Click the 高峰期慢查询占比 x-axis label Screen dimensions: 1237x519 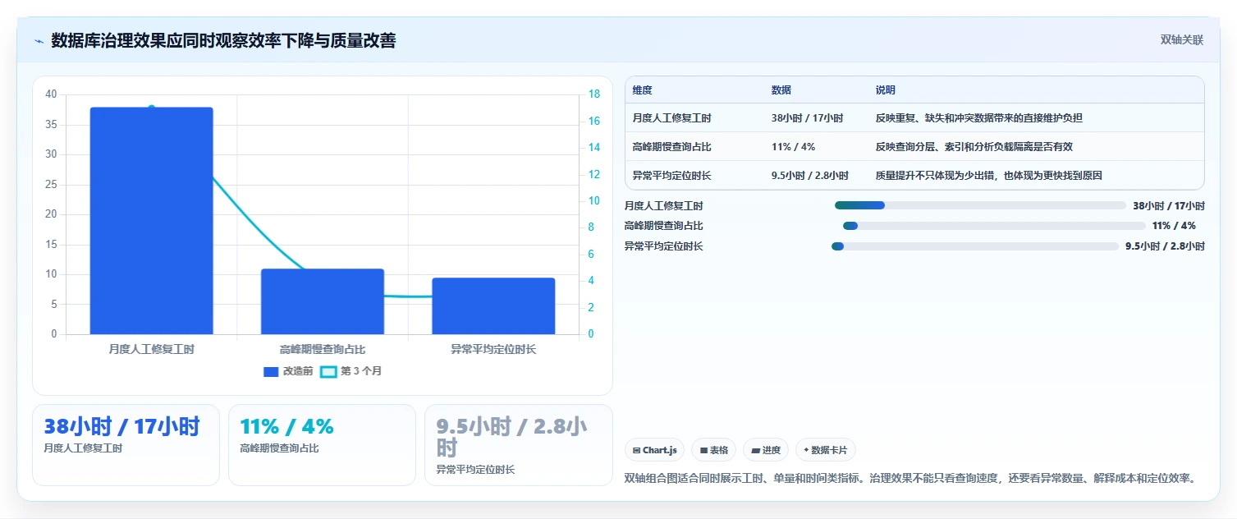pyautogui.click(x=323, y=349)
